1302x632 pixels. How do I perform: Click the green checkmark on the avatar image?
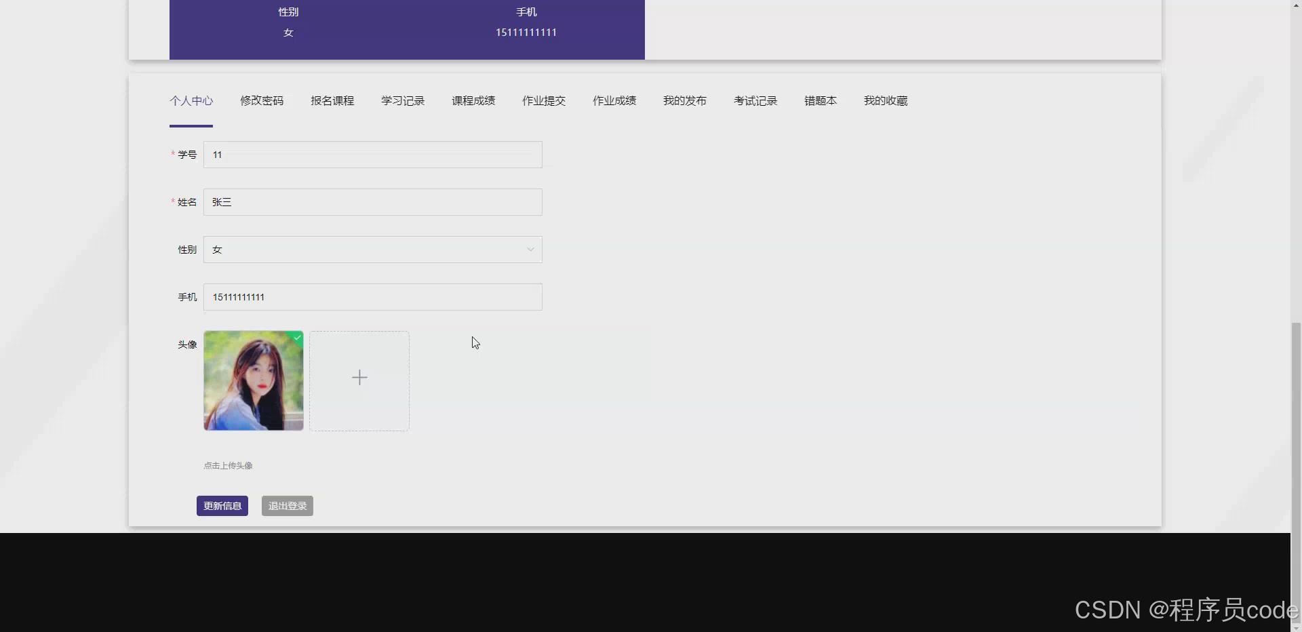tap(297, 338)
